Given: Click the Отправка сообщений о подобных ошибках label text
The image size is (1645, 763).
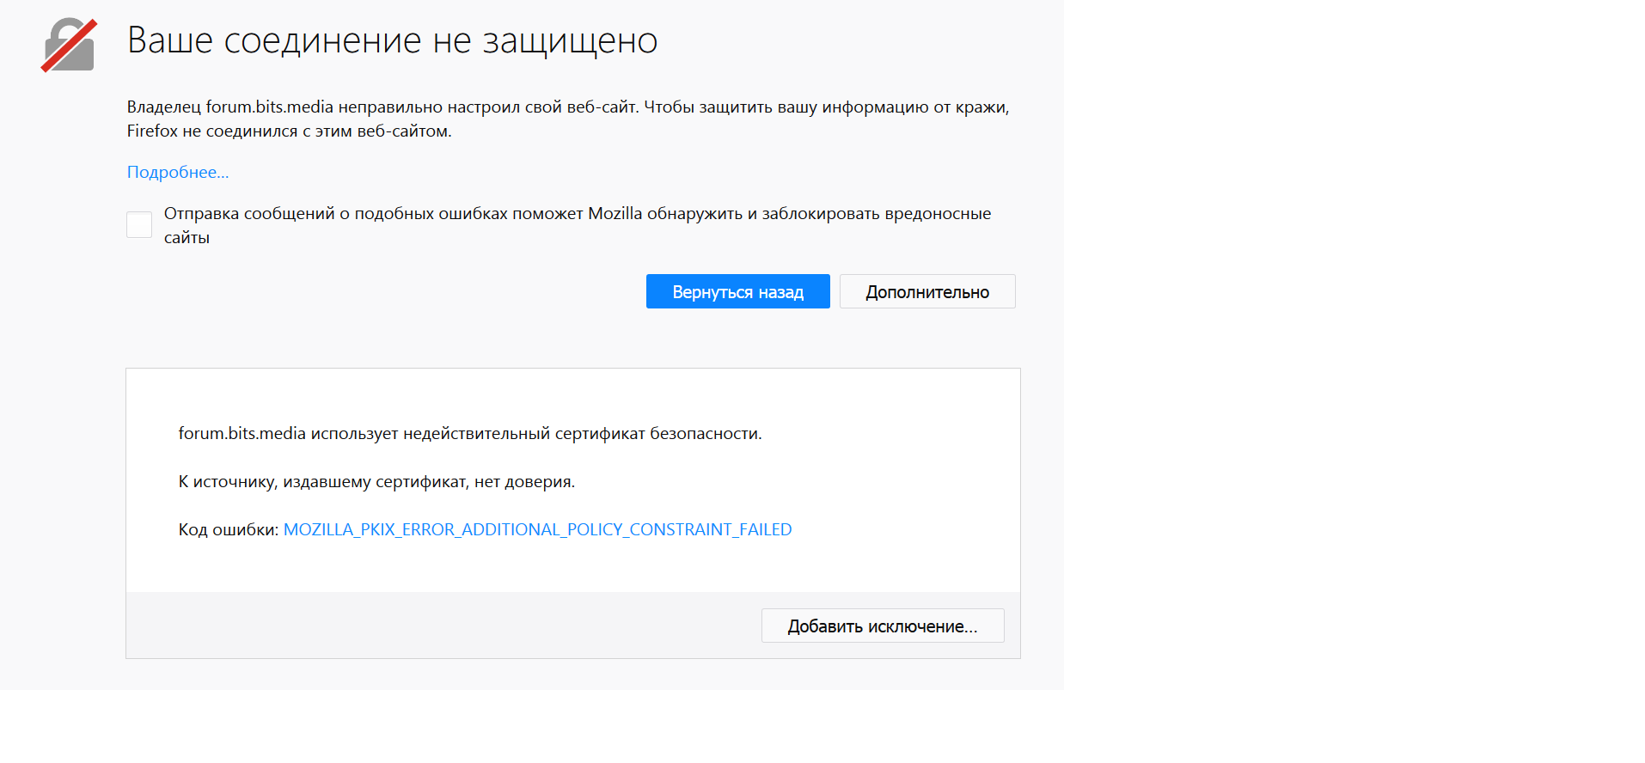Looking at the screenshot, I should pyautogui.click(x=578, y=225).
